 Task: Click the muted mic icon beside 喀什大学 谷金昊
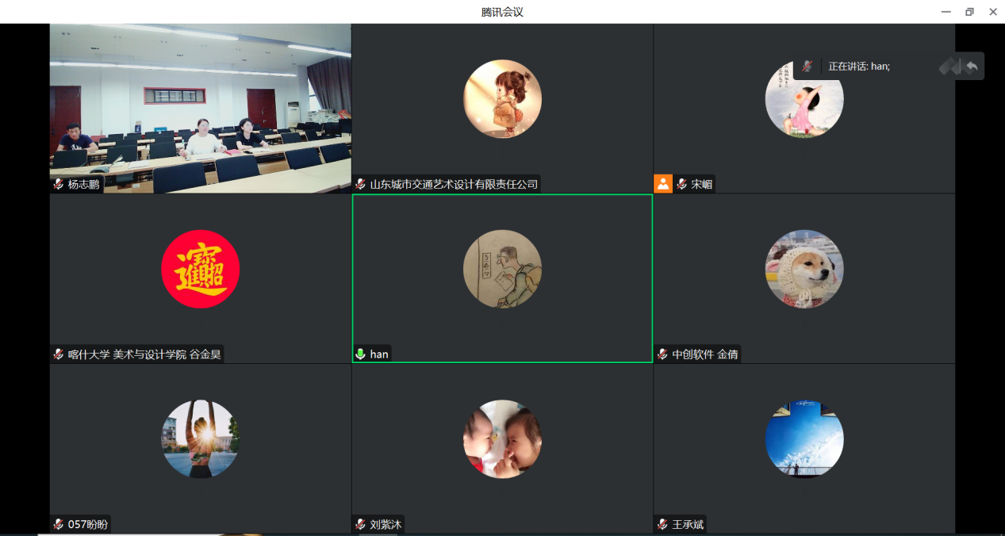coord(58,354)
